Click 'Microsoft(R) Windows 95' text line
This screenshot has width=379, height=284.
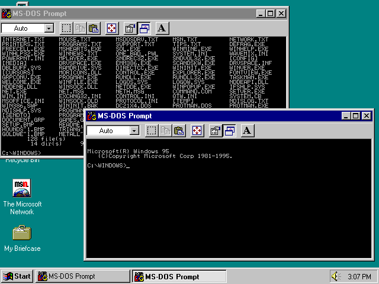(x=128, y=151)
